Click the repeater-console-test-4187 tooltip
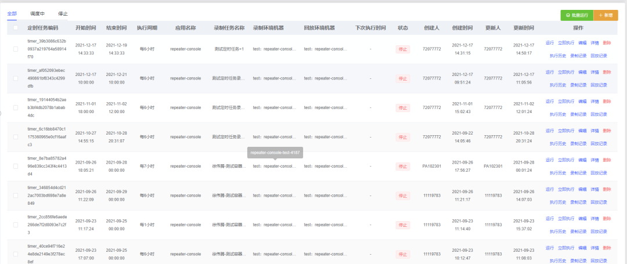The height and width of the screenshot is (264, 627). 275,153
